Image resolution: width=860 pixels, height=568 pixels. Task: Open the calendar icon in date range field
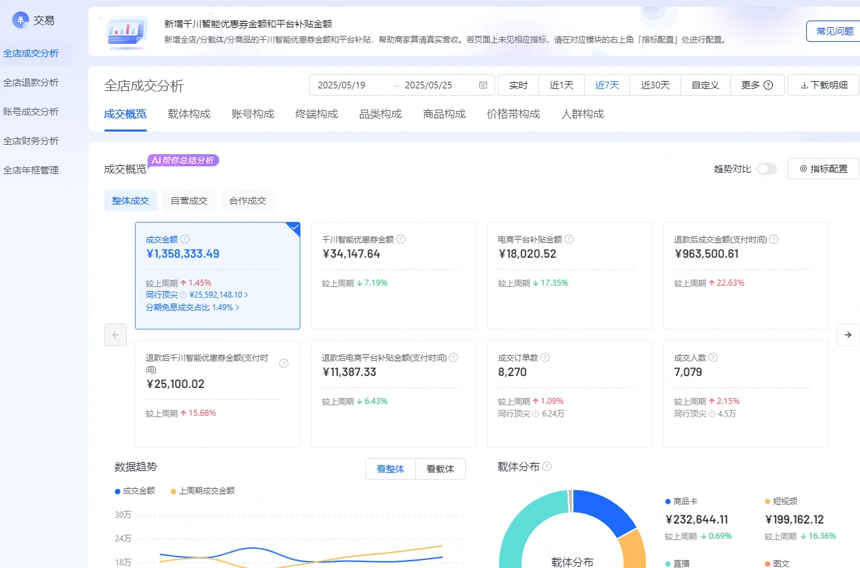[x=483, y=85]
